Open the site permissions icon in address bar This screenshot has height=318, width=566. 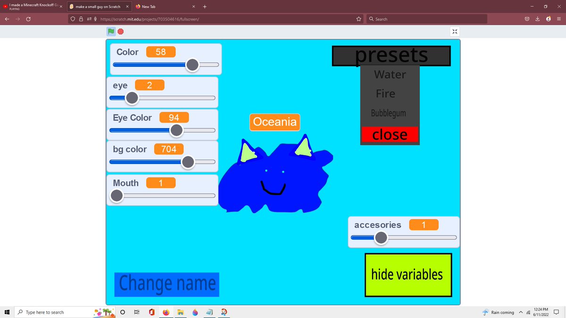(89, 19)
